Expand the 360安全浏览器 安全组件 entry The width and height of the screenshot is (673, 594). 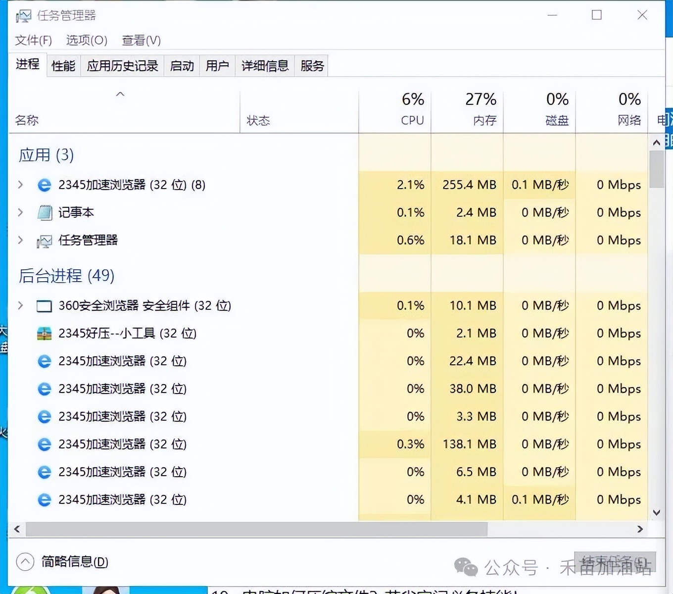(20, 305)
